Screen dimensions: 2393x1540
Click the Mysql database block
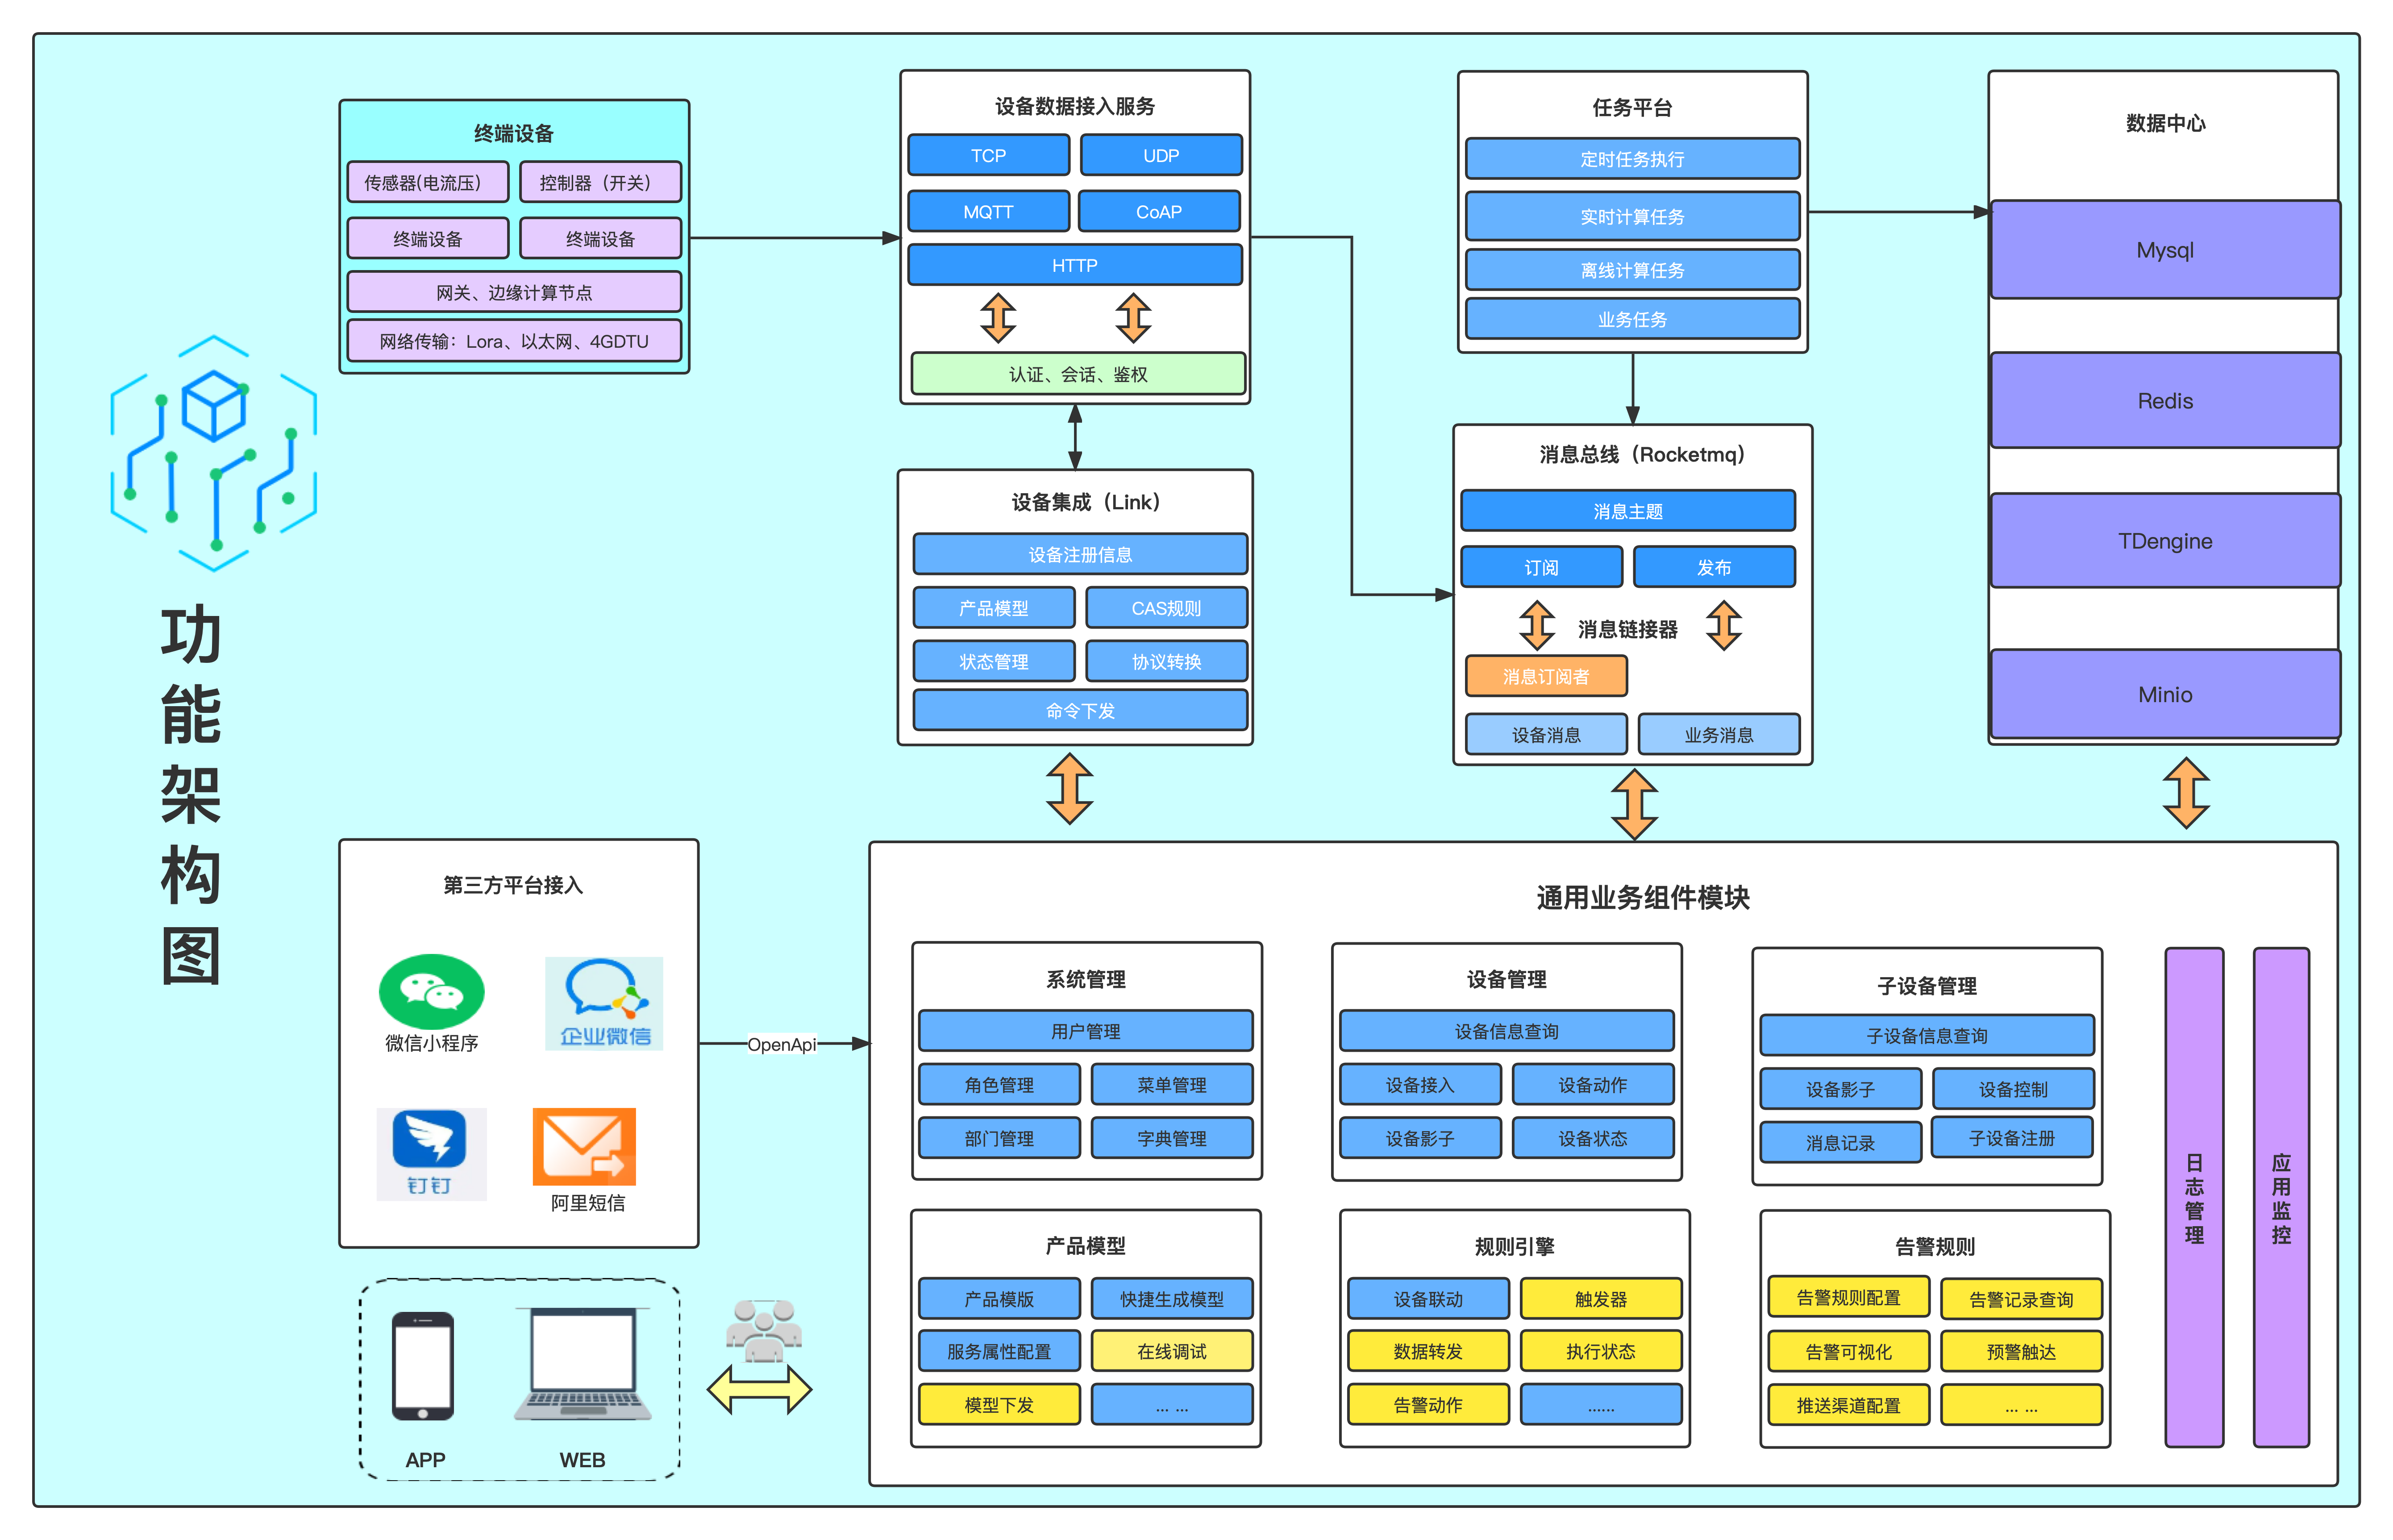click(2164, 250)
